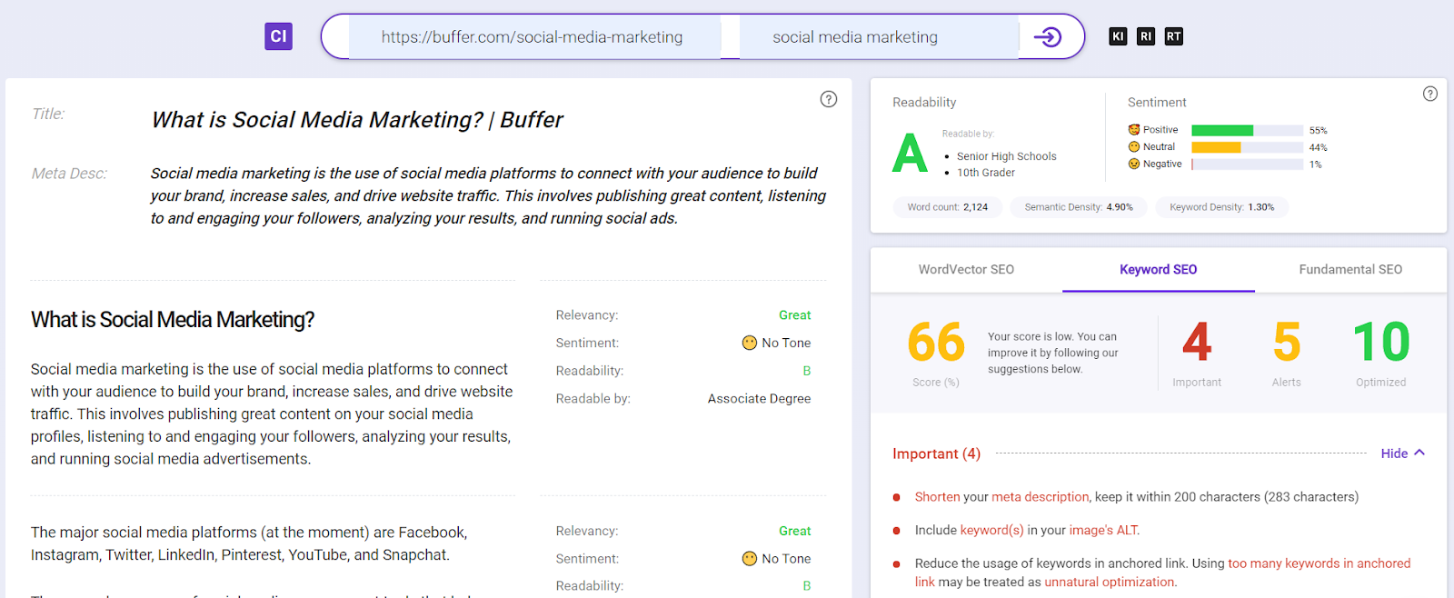Click No Tone emoji in second paragraph
The image size is (1454, 598).
[x=750, y=559]
